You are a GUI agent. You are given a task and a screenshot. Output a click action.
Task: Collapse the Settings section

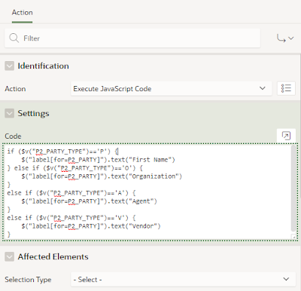click(x=10, y=113)
